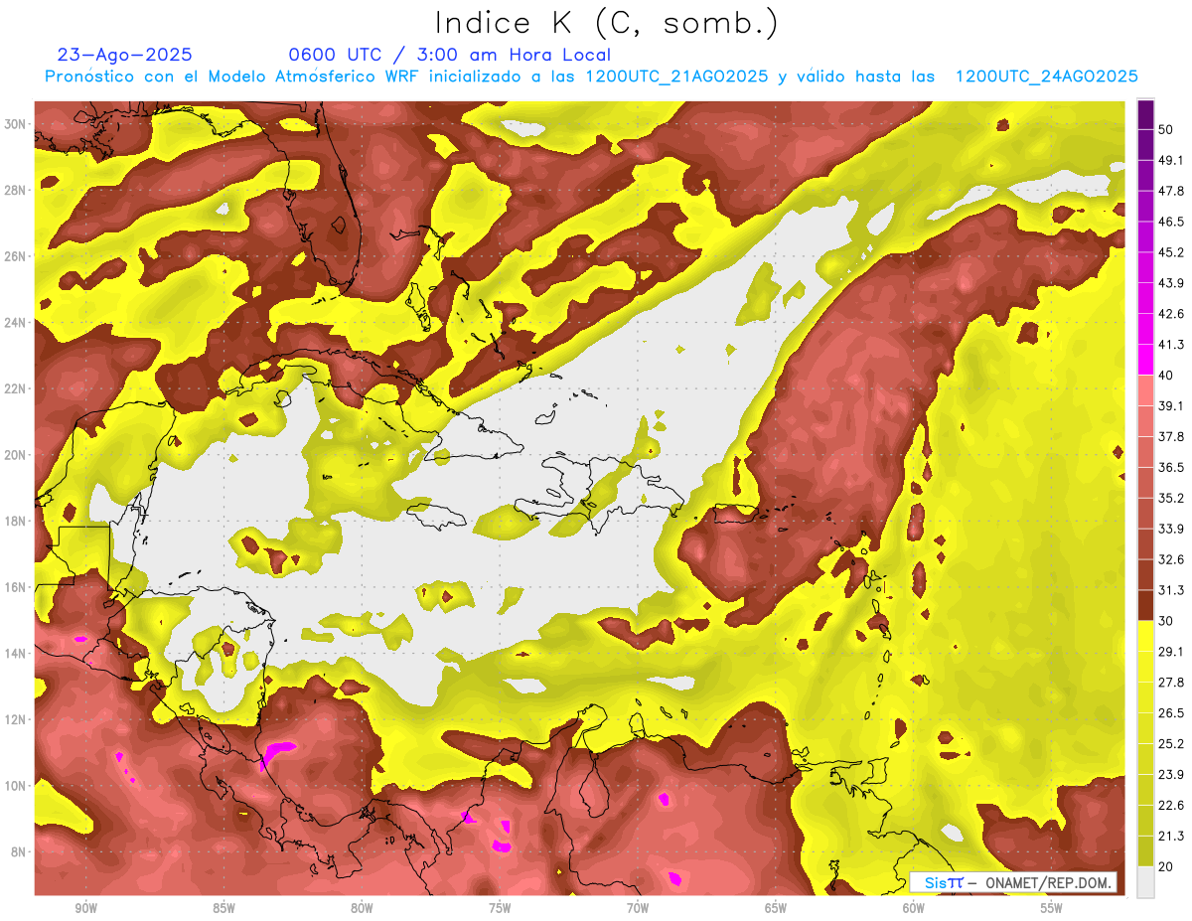Click the latitude axis label "26N"
This screenshot has width=1192, height=921.
coord(15,256)
